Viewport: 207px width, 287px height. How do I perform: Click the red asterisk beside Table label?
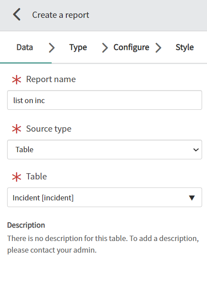click(16, 177)
